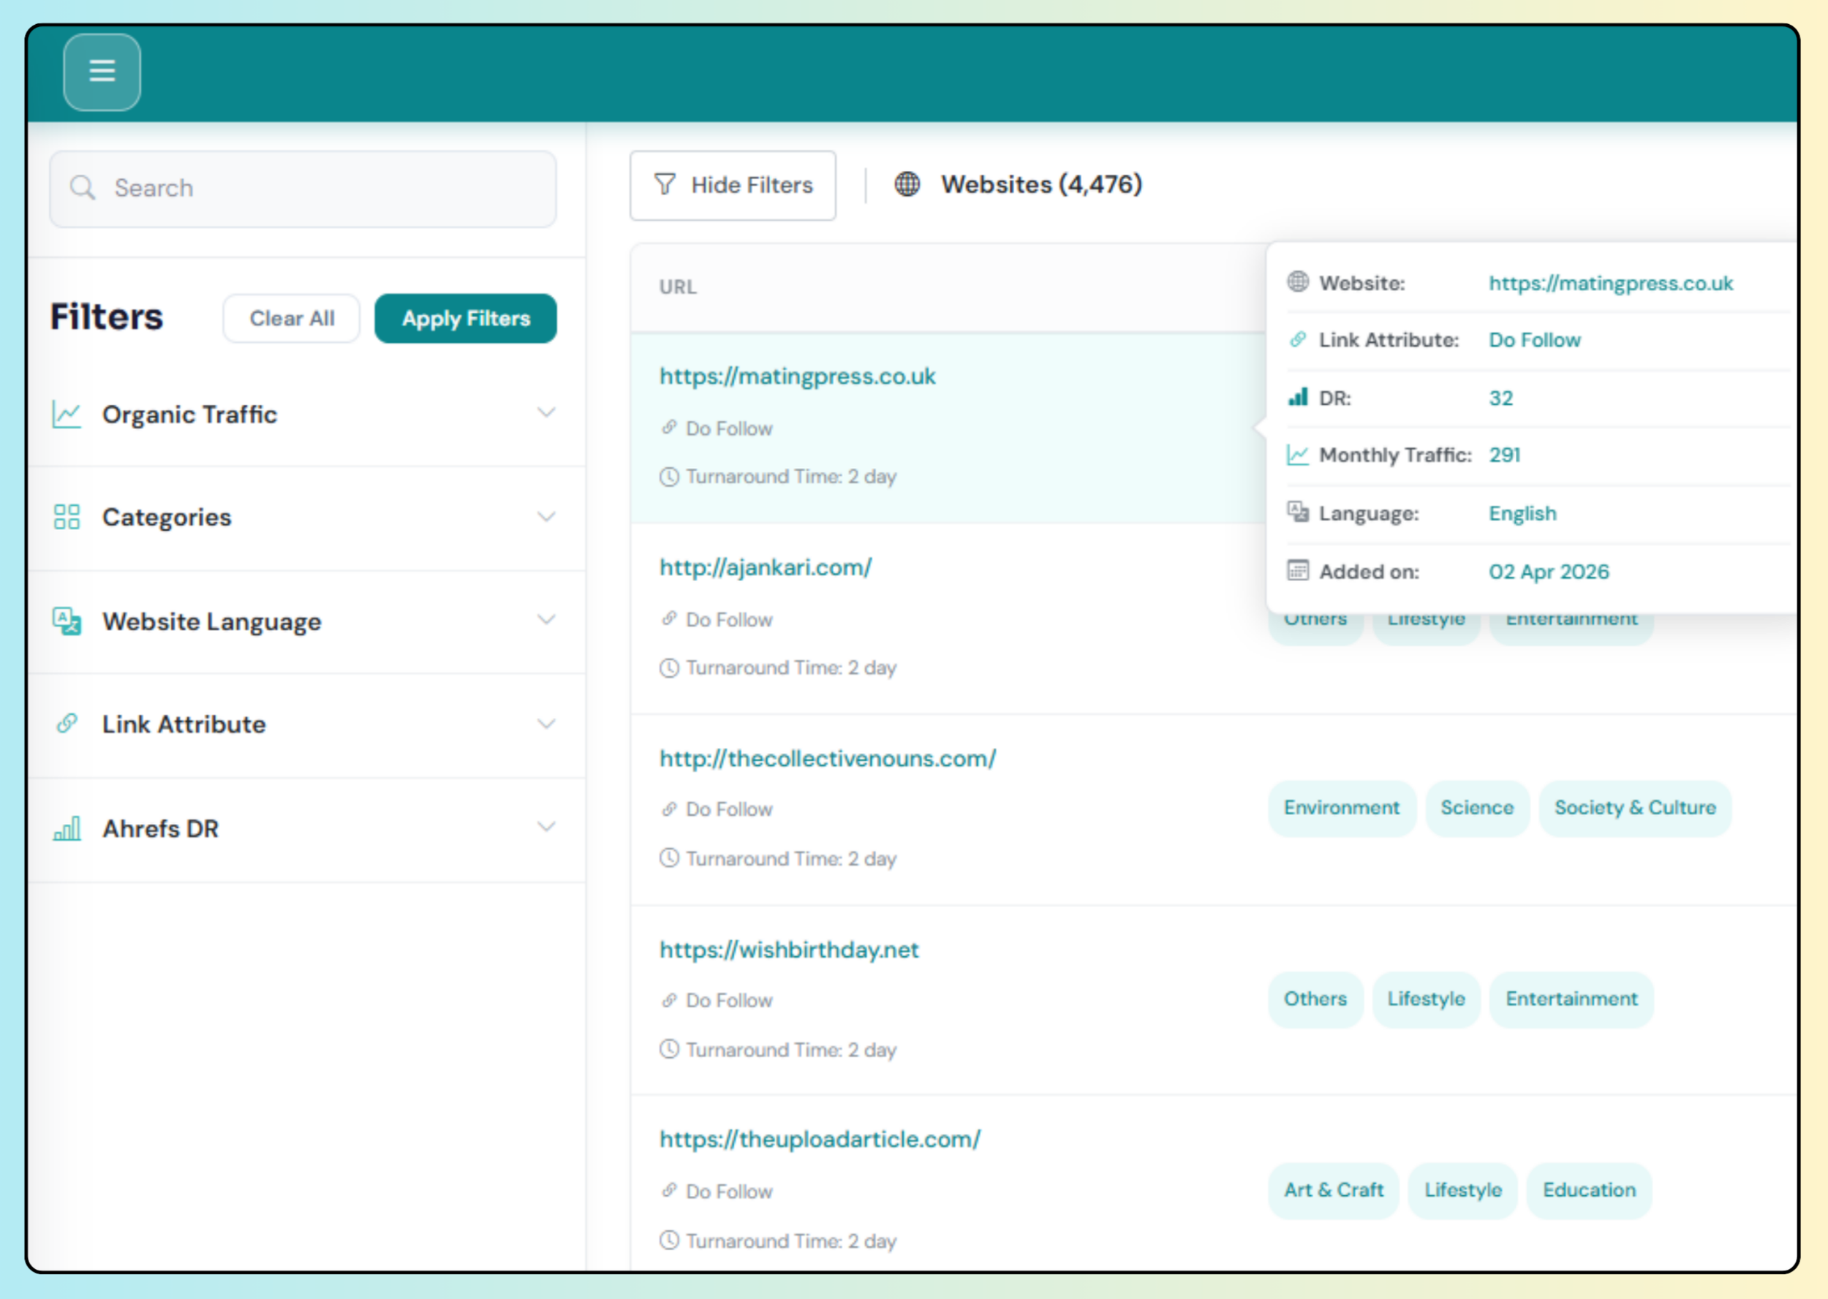1828x1299 pixels.
Task: Click the globe icon beside Websites
Action: pos(907,185)
